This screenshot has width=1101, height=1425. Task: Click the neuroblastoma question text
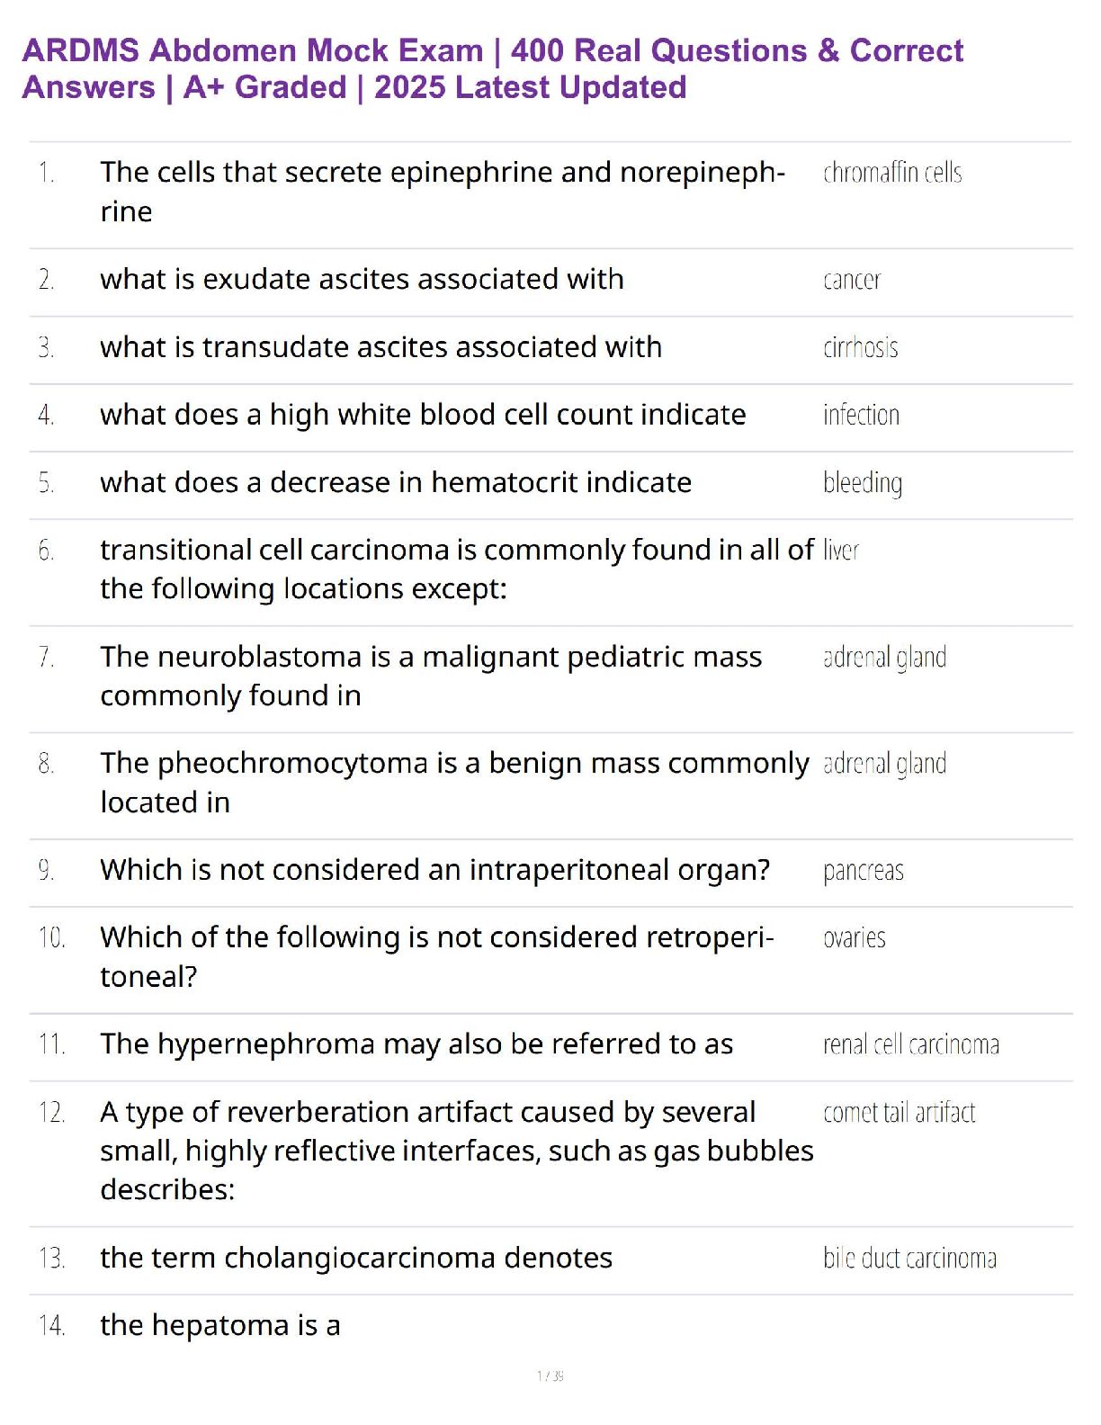(x=430, y=676)
